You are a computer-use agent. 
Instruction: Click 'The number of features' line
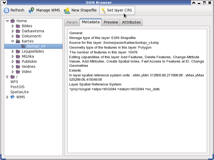(x=103, y=52)
